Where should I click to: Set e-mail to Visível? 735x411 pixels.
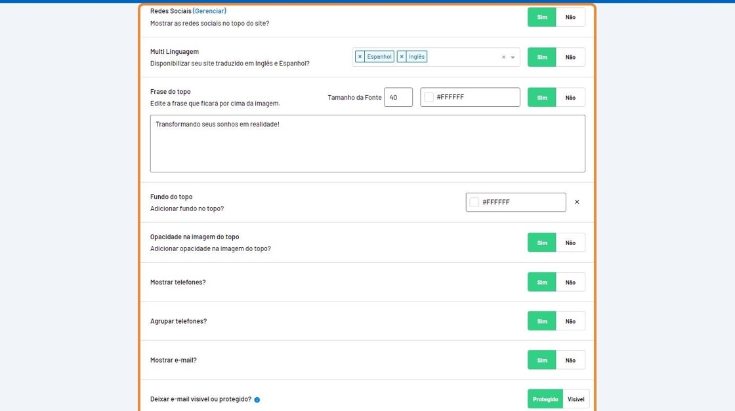(576, 399)
